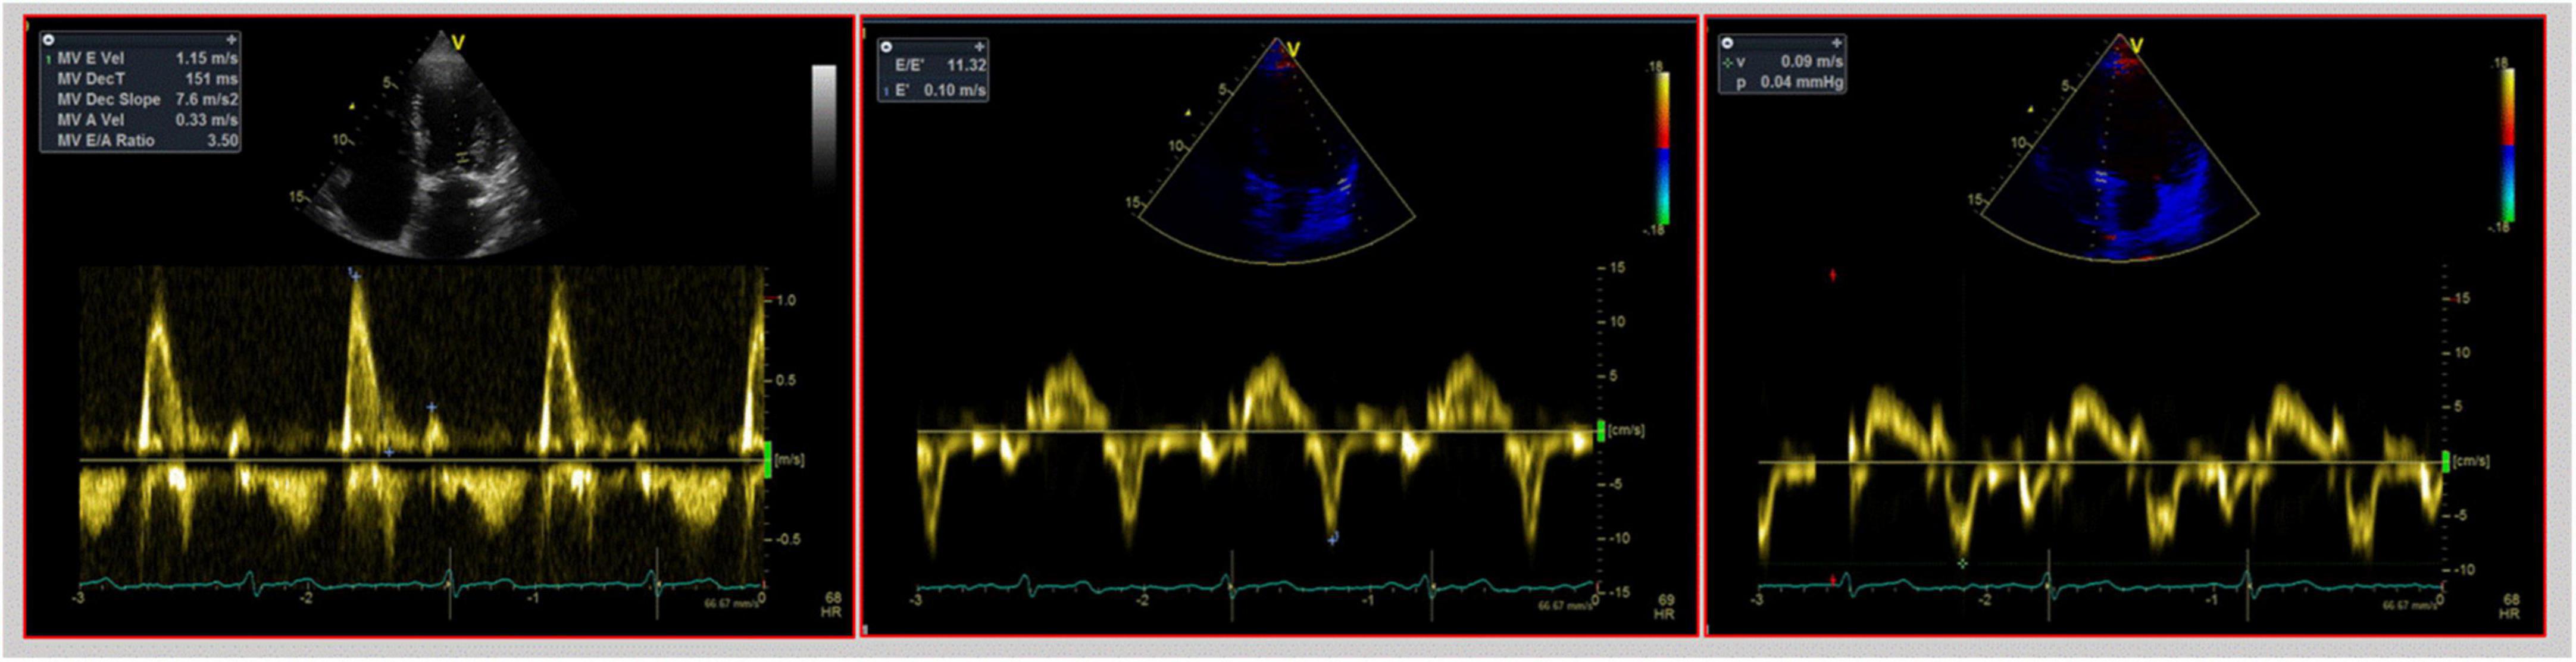Select the green crosshair icon beside v value
Image resolution: width=2576 pixels, height=662 pixels.
[1728, 62]
